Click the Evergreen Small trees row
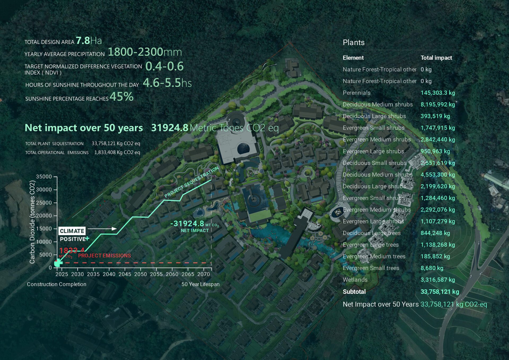509x360 pixels. pos(371,268)
